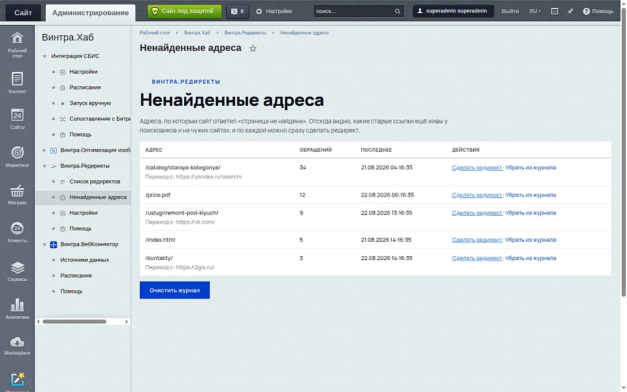Open the Сервисы layers icon
The height and width of the screenshot is (392, 627).
click(17, 268)
